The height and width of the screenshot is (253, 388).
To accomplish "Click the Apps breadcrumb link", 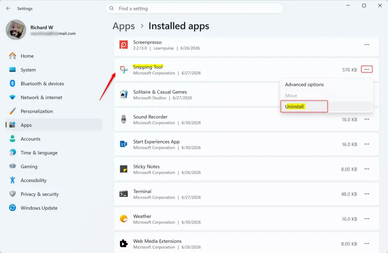I will click(124, 26).
